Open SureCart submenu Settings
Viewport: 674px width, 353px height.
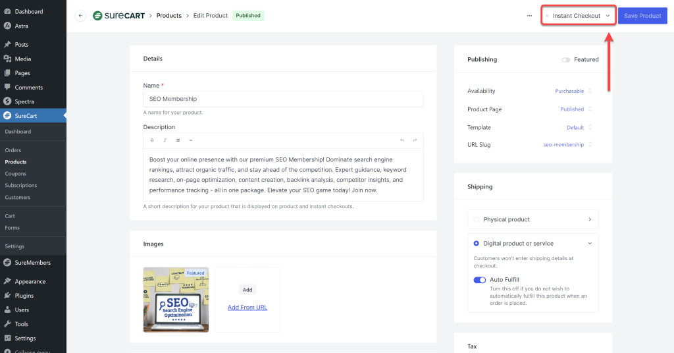click(14, 246)
